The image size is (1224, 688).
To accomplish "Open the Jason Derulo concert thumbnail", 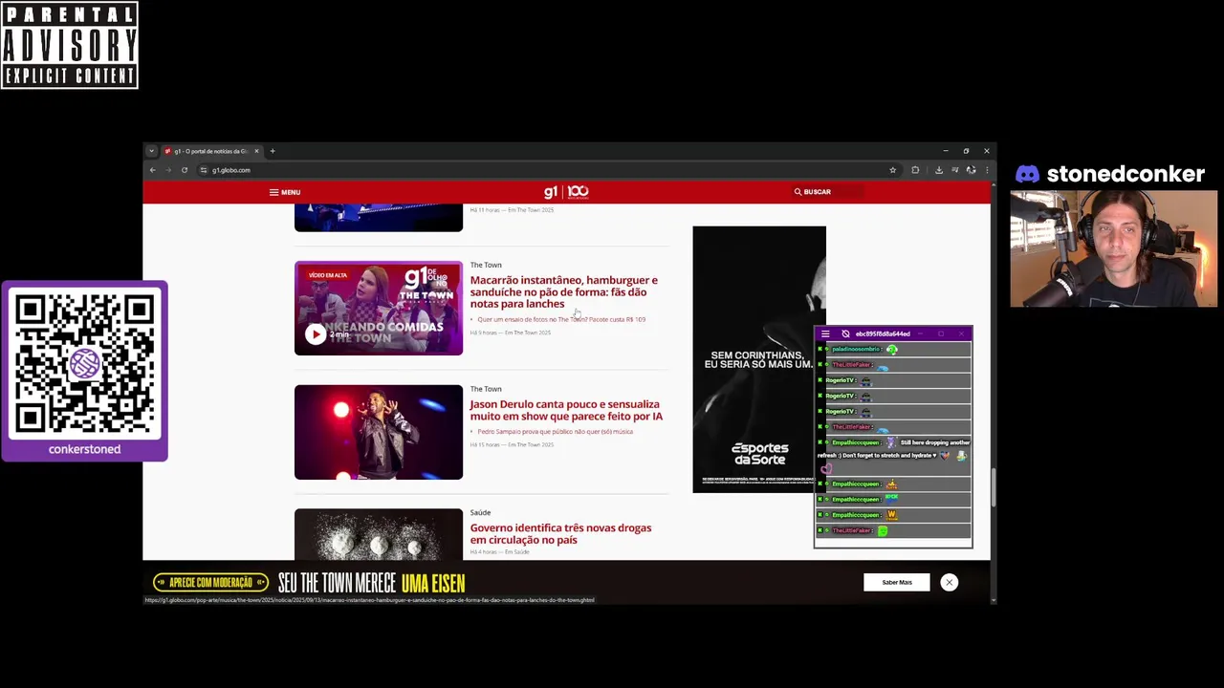I will [379, 432].
